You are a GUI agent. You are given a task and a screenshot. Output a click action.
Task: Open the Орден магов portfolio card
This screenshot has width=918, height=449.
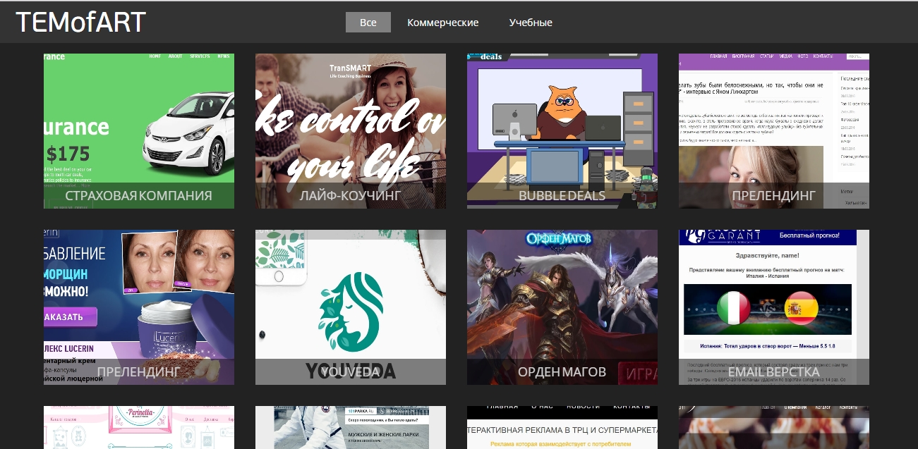click(x=562, y=307)
